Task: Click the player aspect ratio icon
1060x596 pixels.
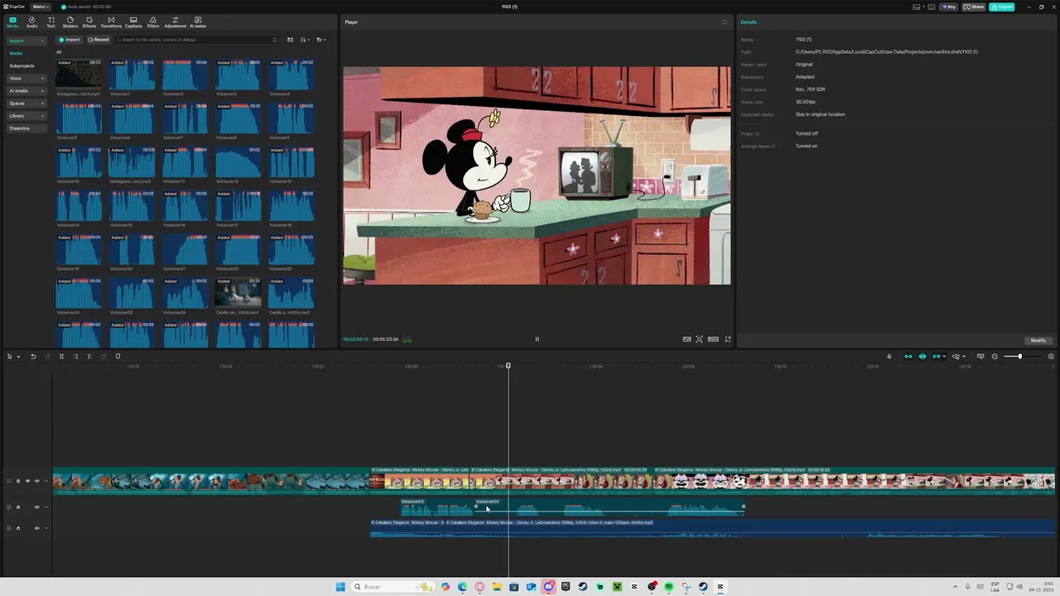Action: coord(713,339)
